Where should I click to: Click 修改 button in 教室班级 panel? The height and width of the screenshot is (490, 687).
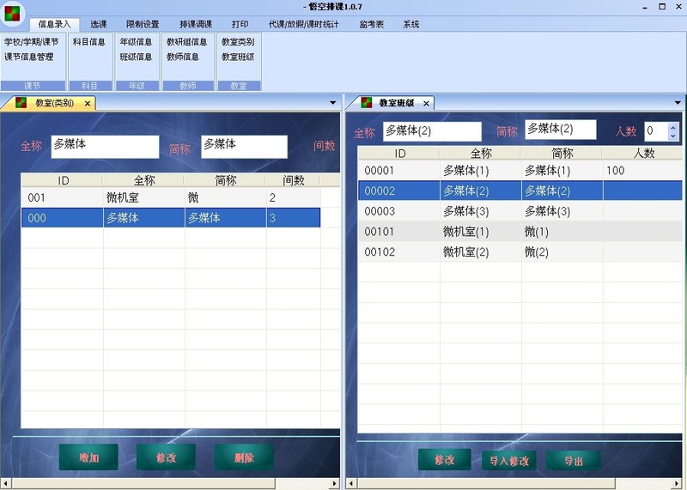pyautogui.click(x=445, y=459)
